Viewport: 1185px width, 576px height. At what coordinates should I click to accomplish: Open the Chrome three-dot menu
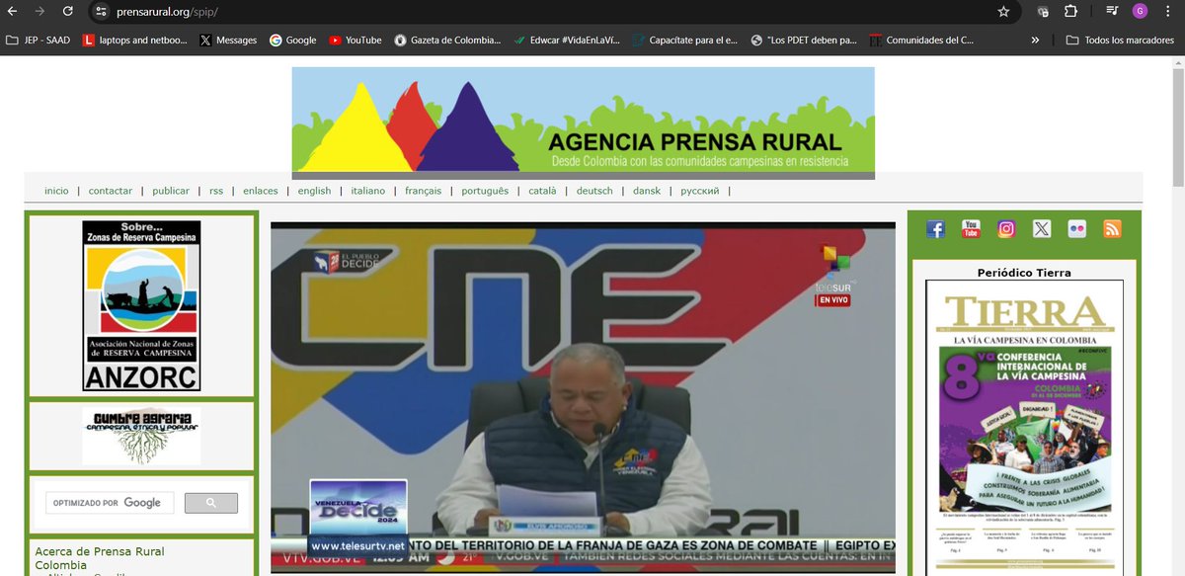point(1168,12)
